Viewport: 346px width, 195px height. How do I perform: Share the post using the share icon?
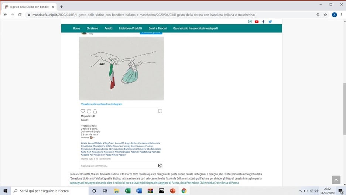click(95, 111)
